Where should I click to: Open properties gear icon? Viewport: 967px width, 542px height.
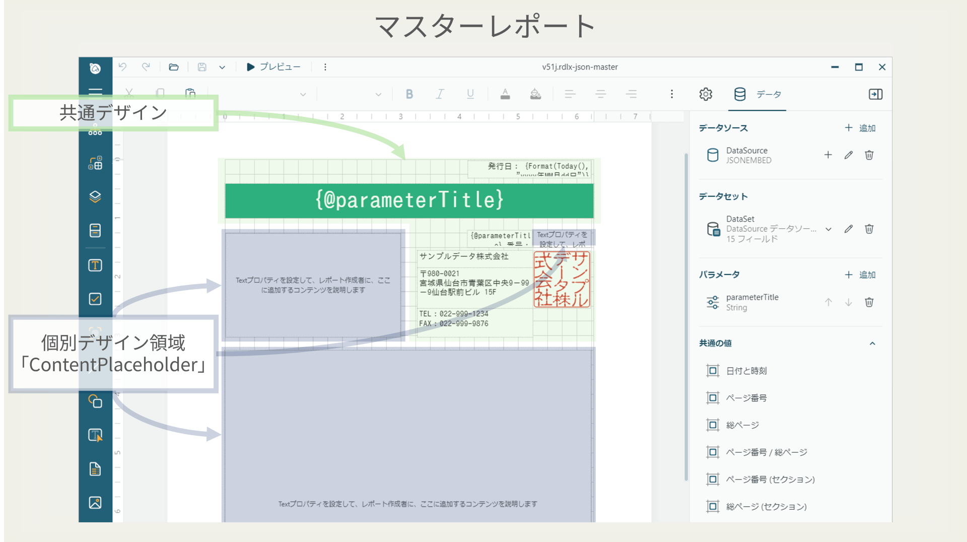[x=706, y=94]
